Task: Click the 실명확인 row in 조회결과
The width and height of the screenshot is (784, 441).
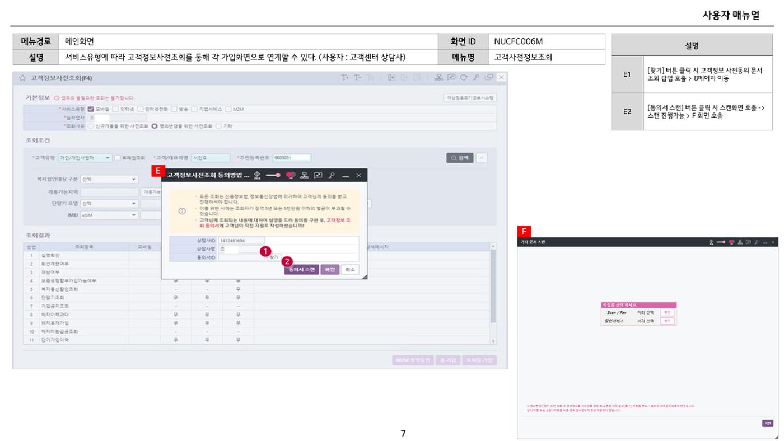Action: pyautogui.click(x=258, y=255)
